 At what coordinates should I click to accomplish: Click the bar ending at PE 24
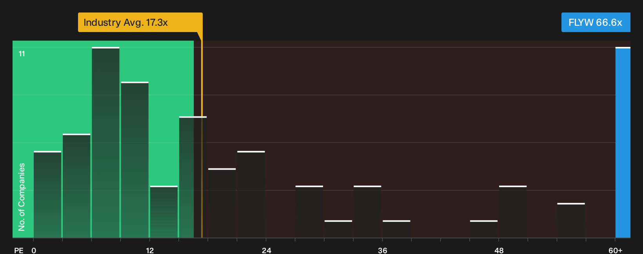(x=251, y=194)
